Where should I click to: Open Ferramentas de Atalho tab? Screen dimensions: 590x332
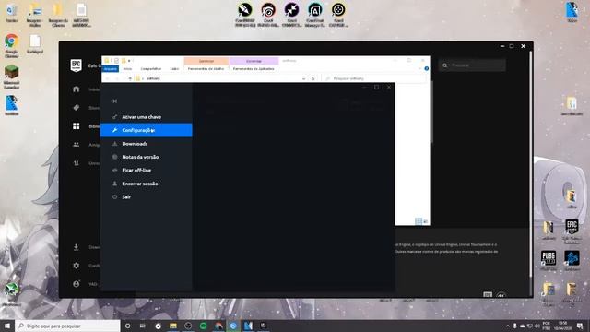click(x=206, y=69)
